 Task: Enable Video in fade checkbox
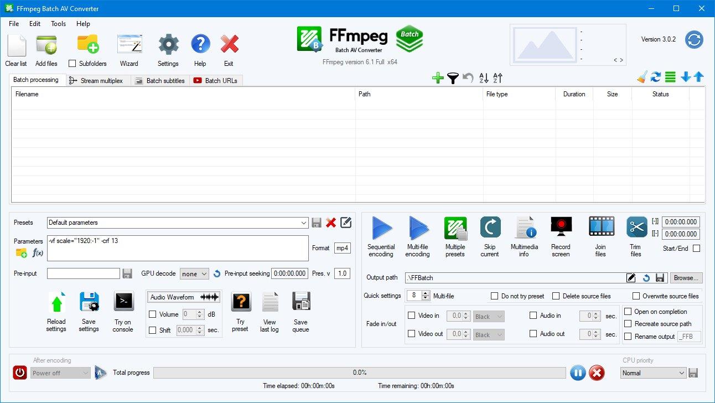pyautogui.click(x=411, y=316)
